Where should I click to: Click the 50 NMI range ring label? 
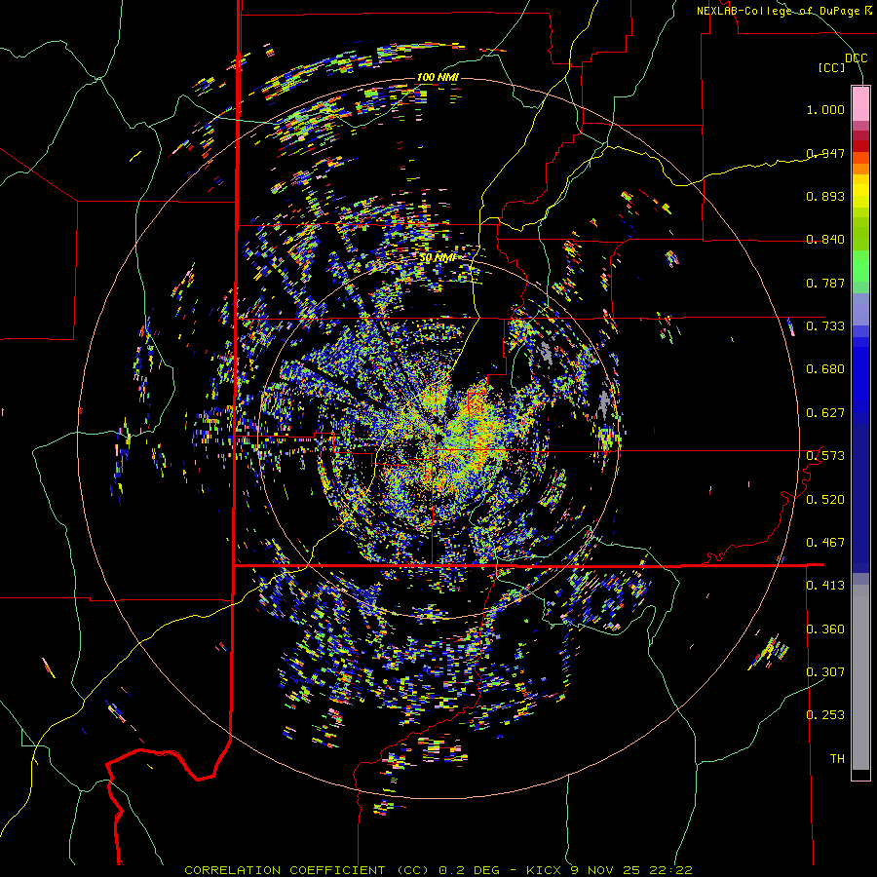click(438, 258)
